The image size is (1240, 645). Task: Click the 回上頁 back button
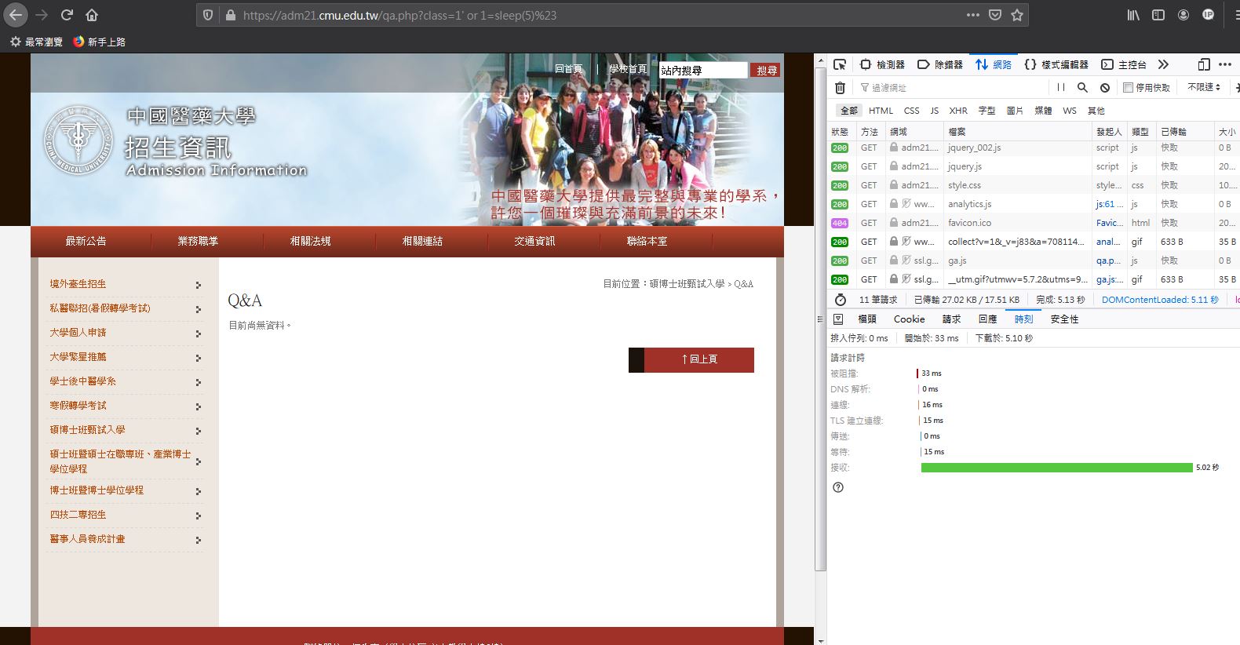tap(691, 359)
